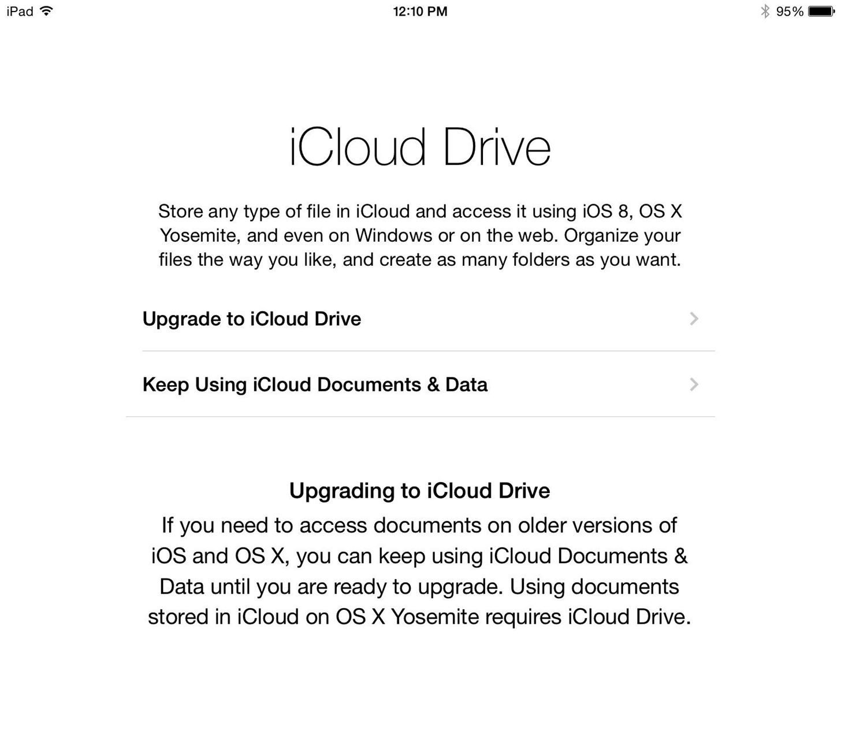
Task: Tap the Upgrading to iCloud Drive heading
Action: [420, 490]
